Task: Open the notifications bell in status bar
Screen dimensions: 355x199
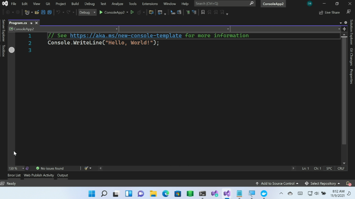Action: [348, 184]
